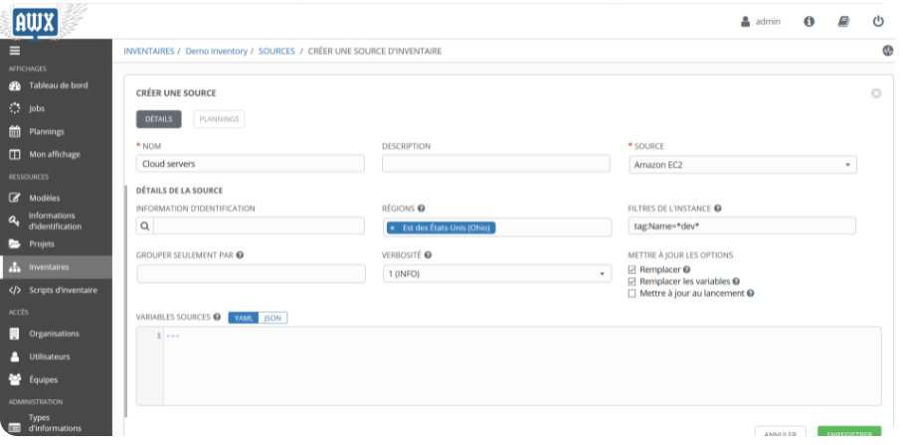Open the VERBOSITÉ dropdown 1 (INFO)
The width and height of the screenshot is (903, 445).
pyautogui.click(x=497, y=274)
